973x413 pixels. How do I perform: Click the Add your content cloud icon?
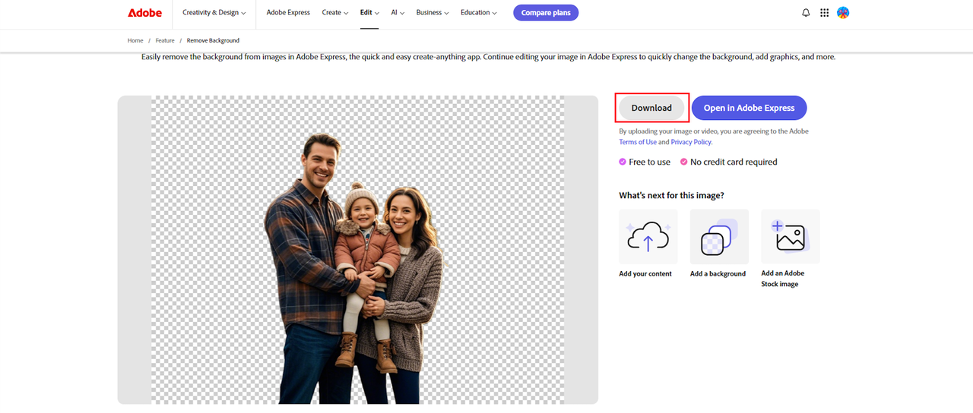tap(648, 237)
